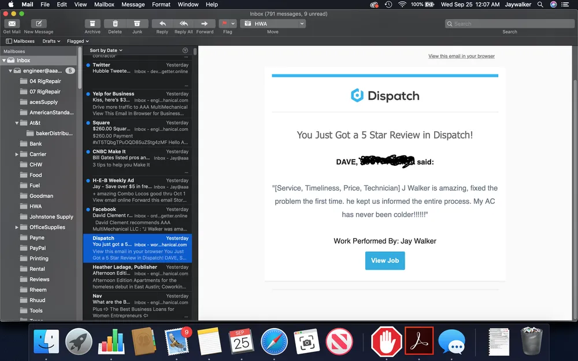Toggle the Mailboxes sidebar button
578x361 pixels.
coord(20,41)
